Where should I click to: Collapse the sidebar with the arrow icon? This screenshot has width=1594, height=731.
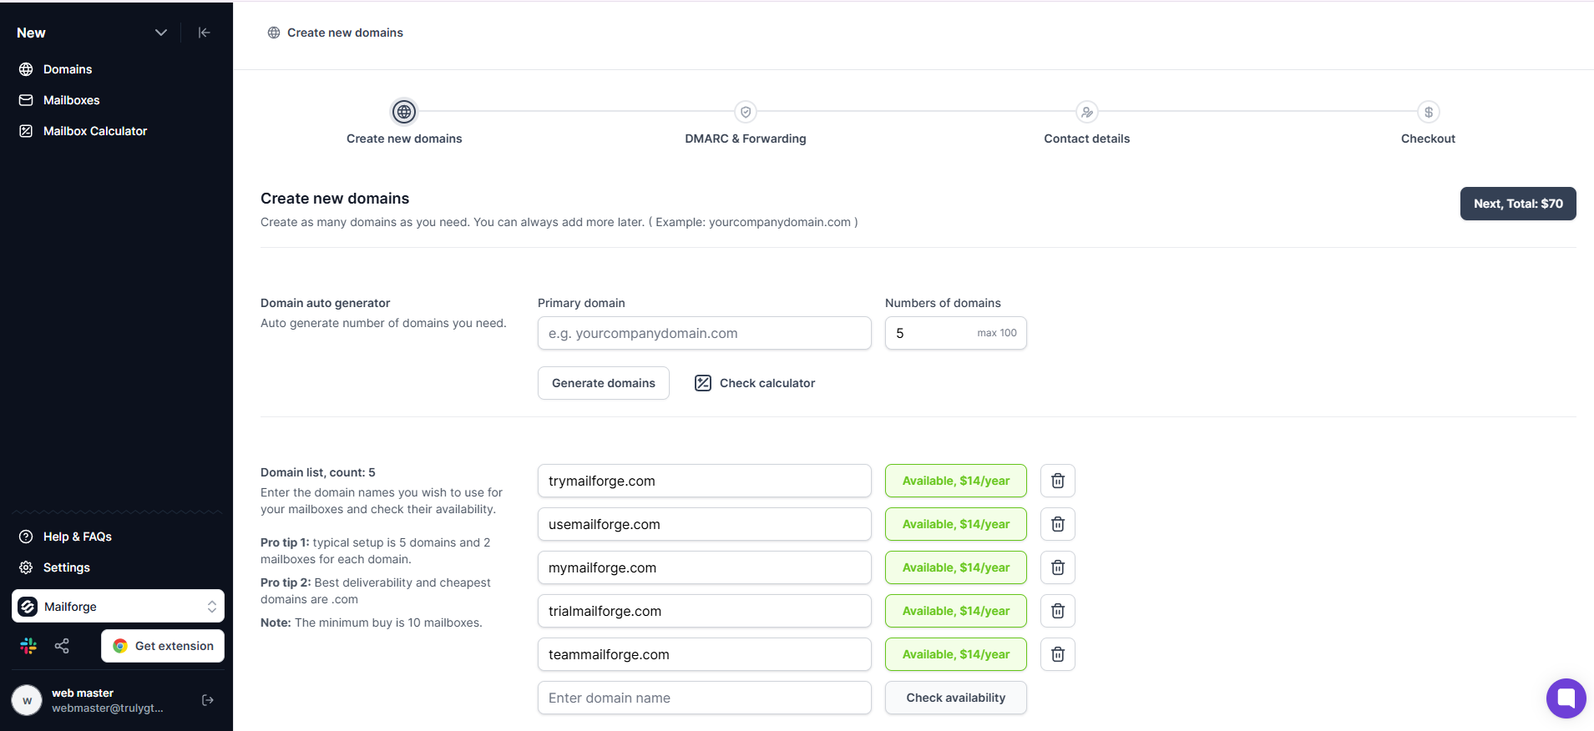click(x=204, y=33)
